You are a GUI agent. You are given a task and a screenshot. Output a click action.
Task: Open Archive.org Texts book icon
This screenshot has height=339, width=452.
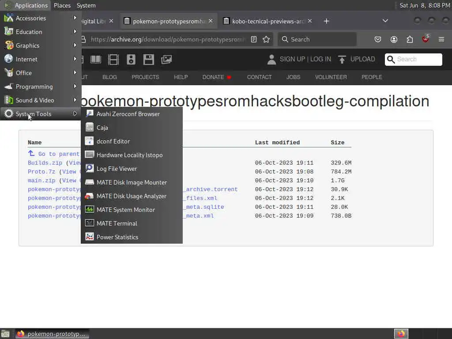point(96,60)
